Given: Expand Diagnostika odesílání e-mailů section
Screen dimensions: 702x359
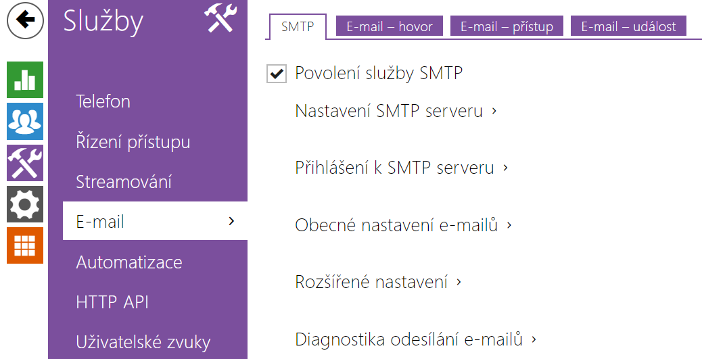Looking at the screenshot, I should point(416,339).
